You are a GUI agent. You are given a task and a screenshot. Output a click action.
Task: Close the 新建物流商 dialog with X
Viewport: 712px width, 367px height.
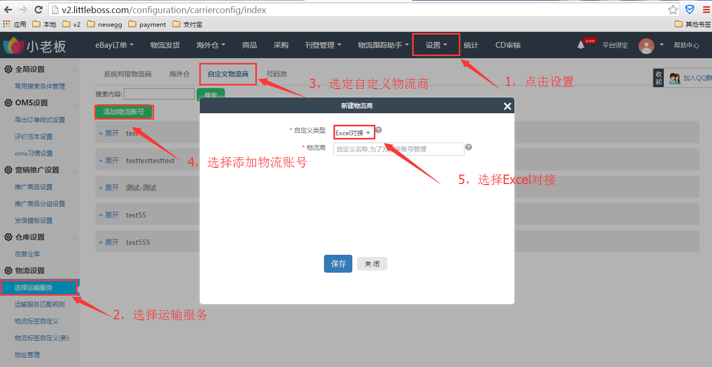click(507, 106)
